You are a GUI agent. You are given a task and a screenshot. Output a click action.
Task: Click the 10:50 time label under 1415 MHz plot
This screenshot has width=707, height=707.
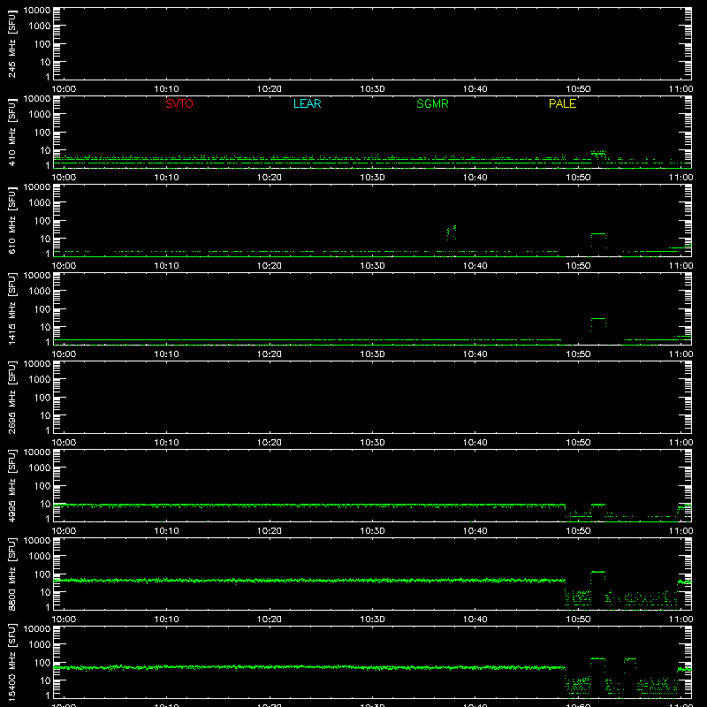(578, 354)
